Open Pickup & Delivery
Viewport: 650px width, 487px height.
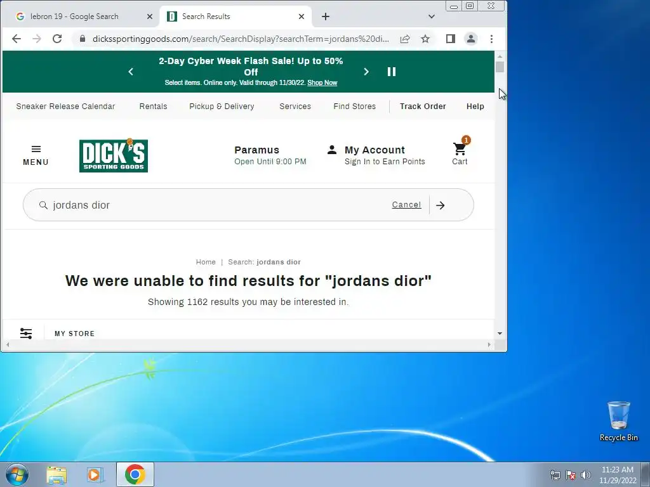coord(222,107)
